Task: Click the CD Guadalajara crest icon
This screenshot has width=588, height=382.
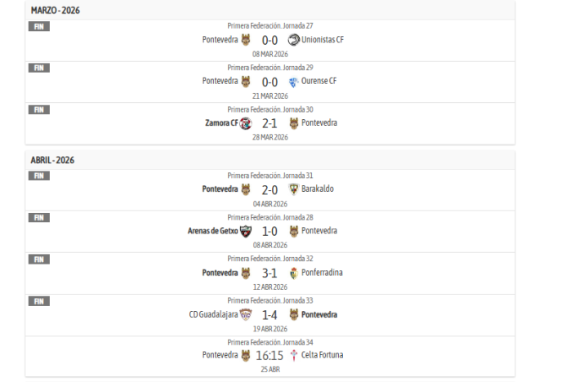Action: coord(246,315)
